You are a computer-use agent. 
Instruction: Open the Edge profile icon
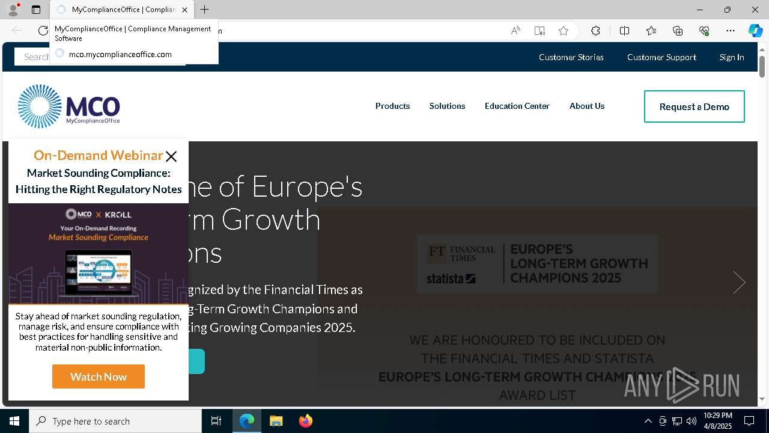13,10
